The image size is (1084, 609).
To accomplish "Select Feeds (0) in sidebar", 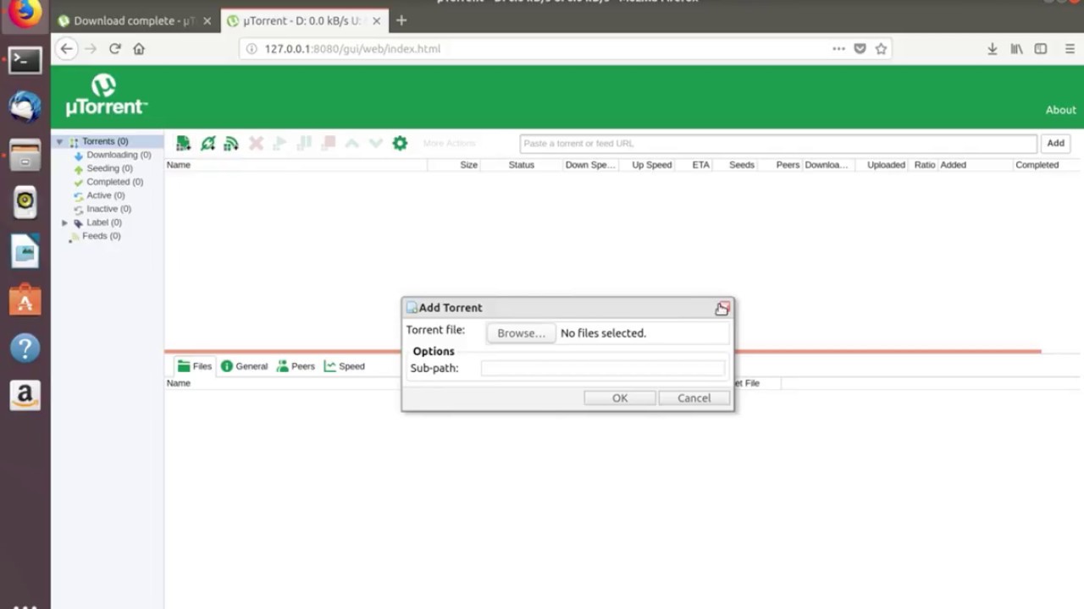I will pos(101,236).
